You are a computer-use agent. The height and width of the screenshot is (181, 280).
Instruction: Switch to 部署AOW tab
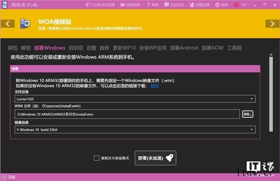pos(212,48)
